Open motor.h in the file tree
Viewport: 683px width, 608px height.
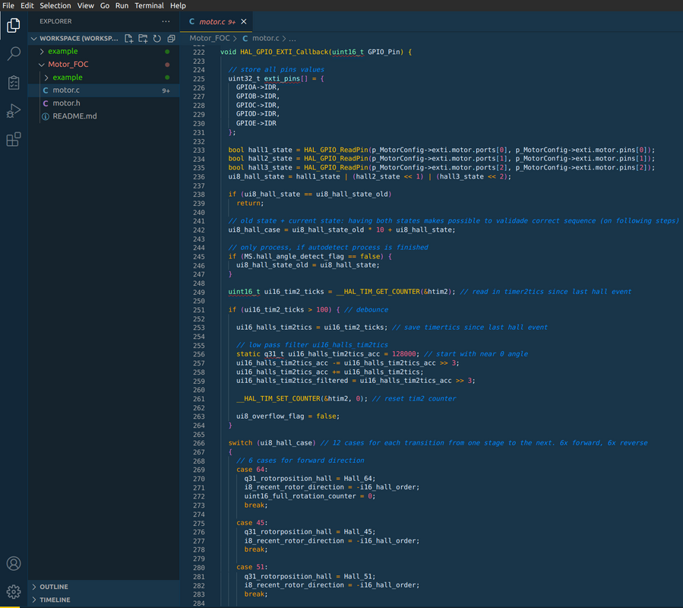66,103
